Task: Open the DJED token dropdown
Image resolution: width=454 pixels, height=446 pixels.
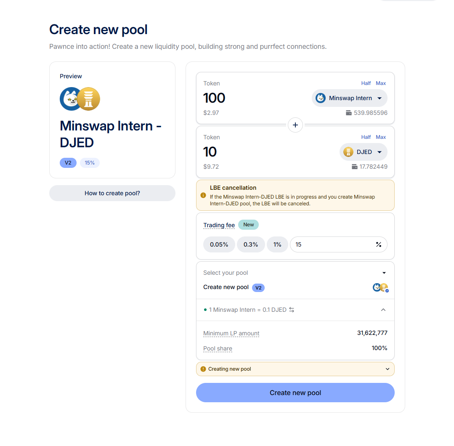Action: (364, 152)
